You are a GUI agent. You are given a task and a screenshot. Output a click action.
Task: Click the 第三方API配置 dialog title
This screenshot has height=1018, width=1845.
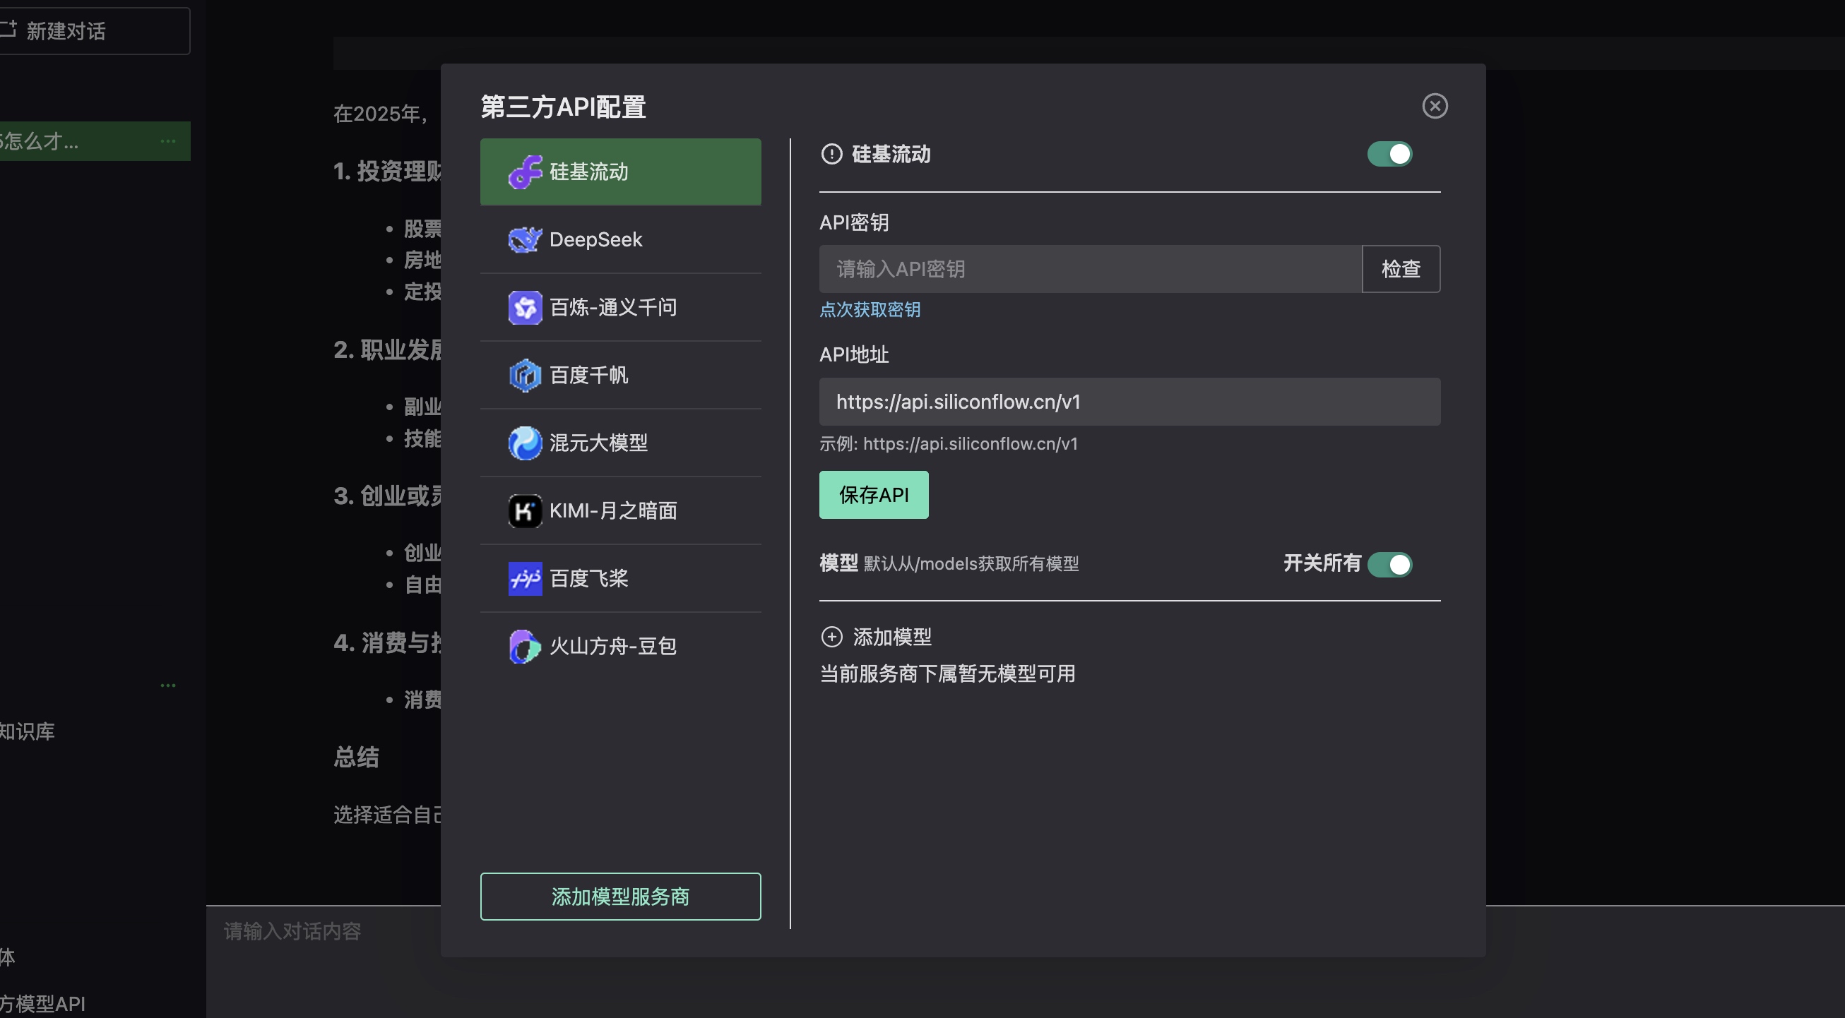coord(563,107)
